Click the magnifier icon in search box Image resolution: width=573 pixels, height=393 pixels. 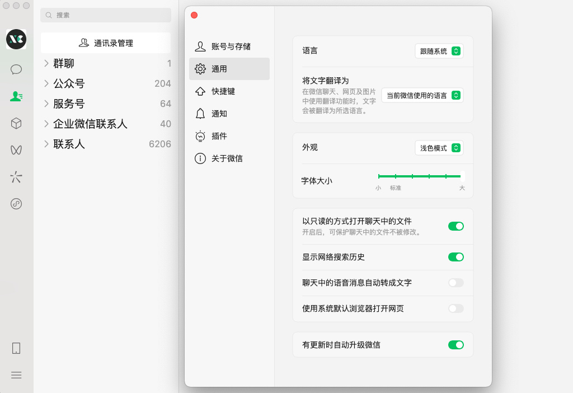pos(49,15)
